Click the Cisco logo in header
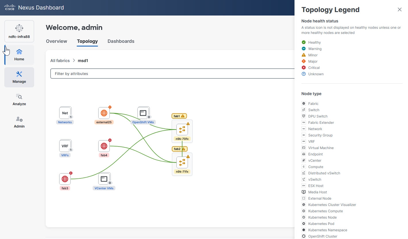This screenshot has height=239, width=408. [10, 7]
